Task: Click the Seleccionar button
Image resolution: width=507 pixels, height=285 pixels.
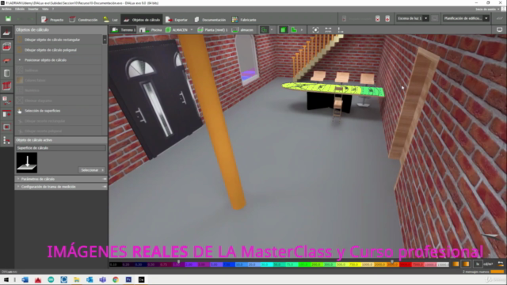Action: coord(92,170)
